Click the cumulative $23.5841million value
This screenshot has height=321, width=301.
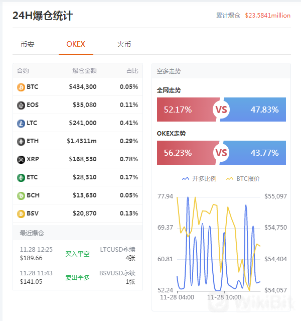click(268, 16)
